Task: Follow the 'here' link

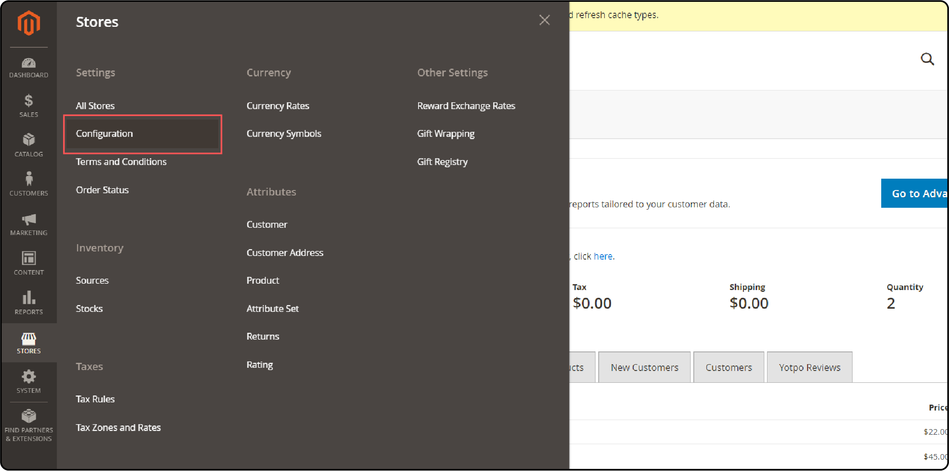Action: point(603,256)
